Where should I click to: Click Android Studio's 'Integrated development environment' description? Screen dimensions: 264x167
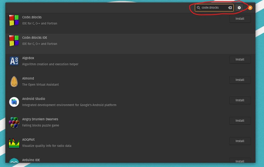[x=69, y=105]
